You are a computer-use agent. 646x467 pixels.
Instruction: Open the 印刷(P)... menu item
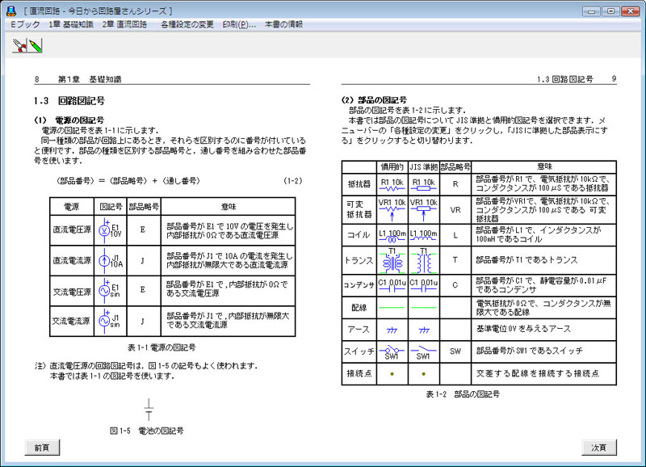[239, 24]
